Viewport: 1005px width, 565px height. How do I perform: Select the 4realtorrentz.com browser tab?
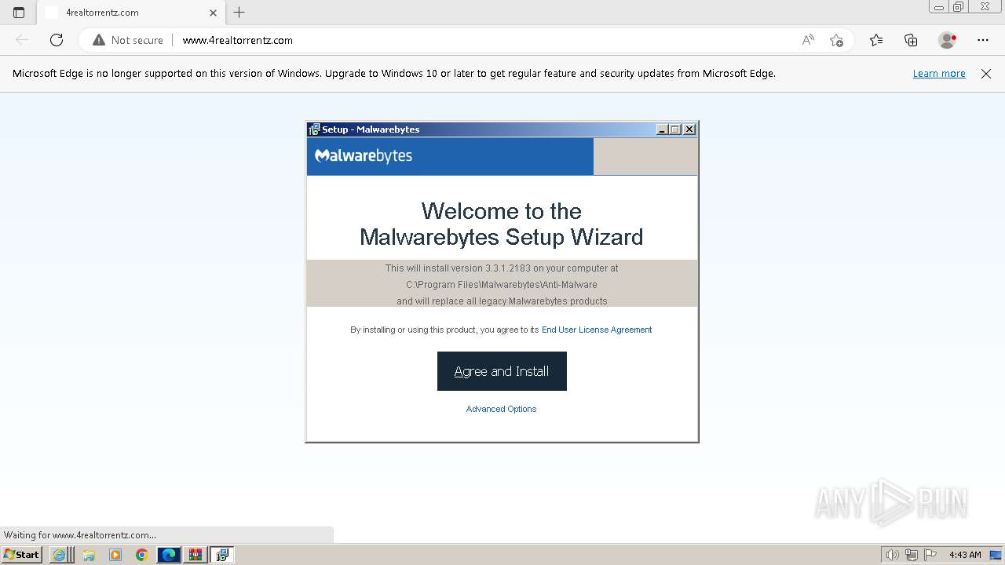(x=130, y=13)
